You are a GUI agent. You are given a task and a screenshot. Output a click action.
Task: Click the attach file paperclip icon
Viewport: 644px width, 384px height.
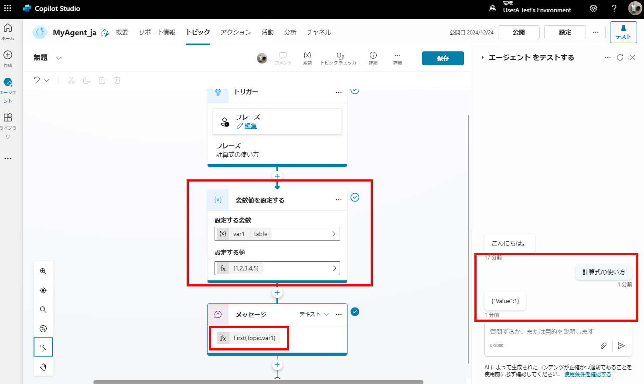(603, 346)
